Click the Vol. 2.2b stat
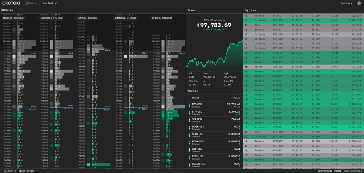 (191, 75)
